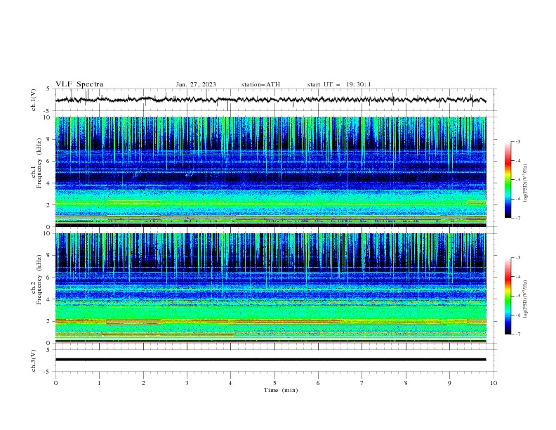The image size is (556, 430).
Task: Click time axis tick label '0'
Action: (55, 383)
